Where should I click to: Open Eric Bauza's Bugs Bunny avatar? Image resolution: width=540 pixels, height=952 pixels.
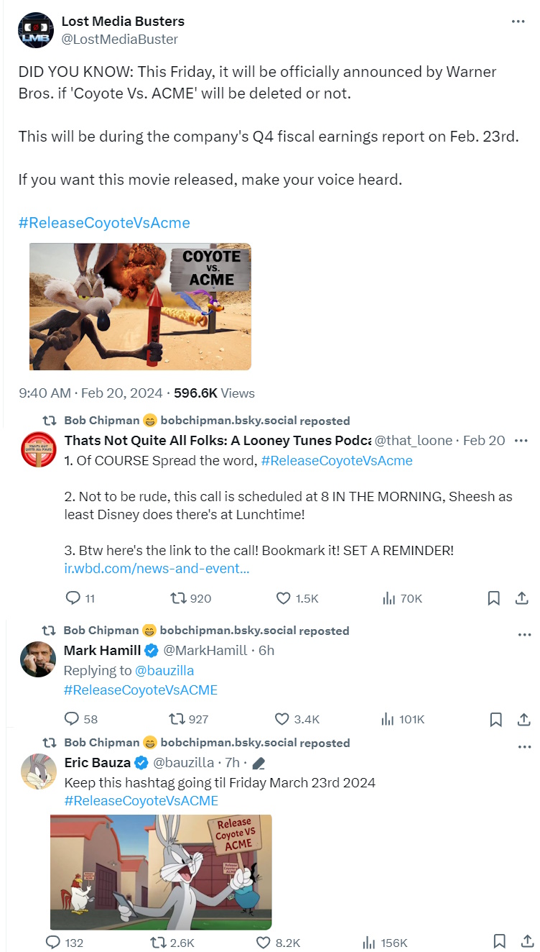39,772
